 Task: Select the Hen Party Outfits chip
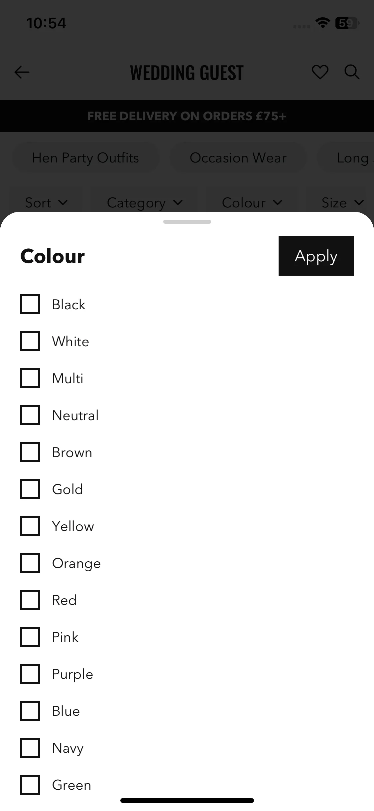pyautogui.click(x=86, y=158)
